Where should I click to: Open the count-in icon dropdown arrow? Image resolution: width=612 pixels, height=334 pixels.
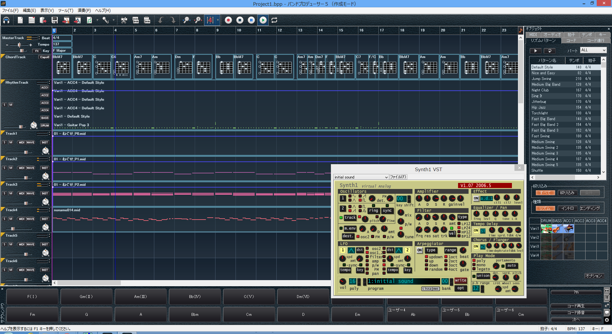tap(218, 20)
